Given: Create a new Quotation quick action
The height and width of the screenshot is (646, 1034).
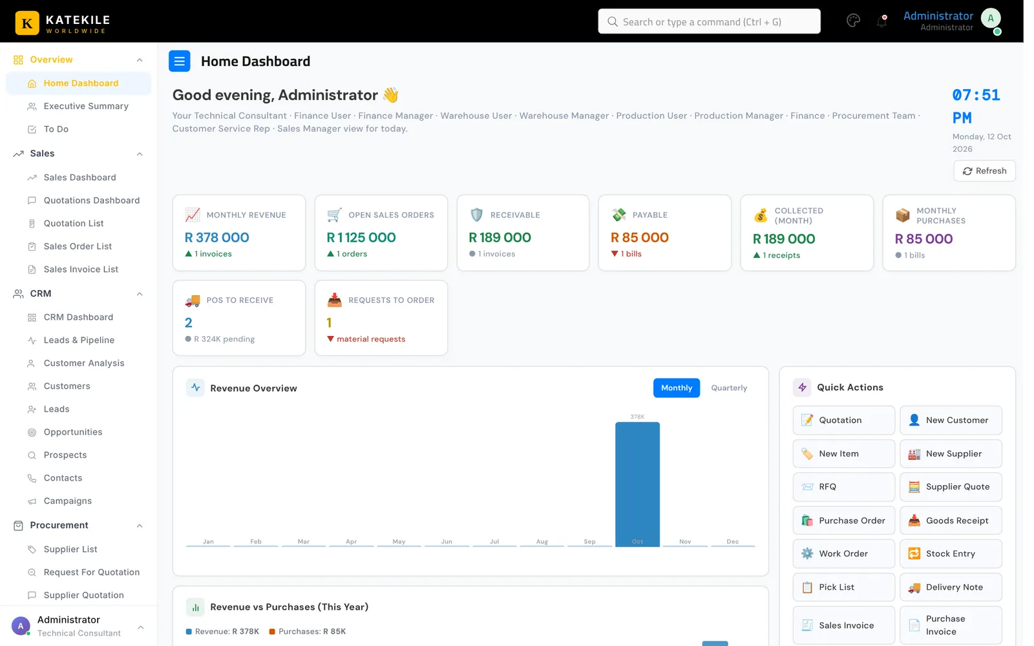Looking at the screenshot, I should pos(843,420).
